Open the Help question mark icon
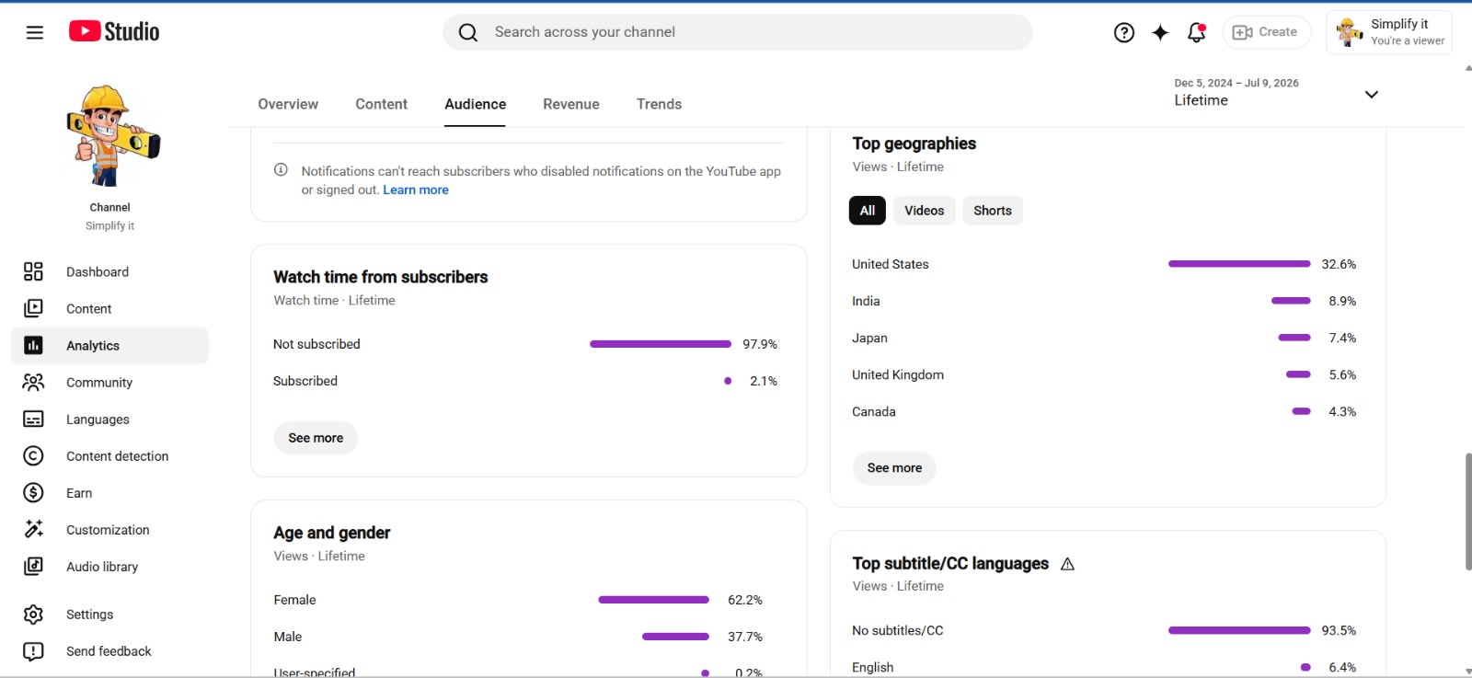This screenshot has height=678, width=1472. coord(1123,32)
